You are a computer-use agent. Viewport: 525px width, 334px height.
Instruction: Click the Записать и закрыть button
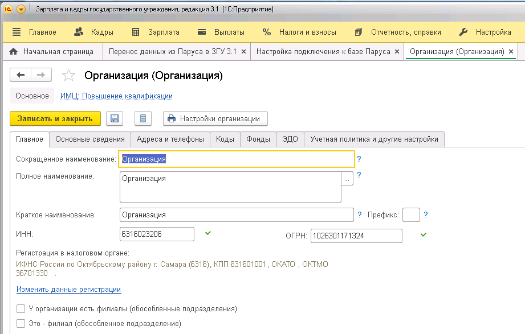pyautogui.click(x=55, y=118)
